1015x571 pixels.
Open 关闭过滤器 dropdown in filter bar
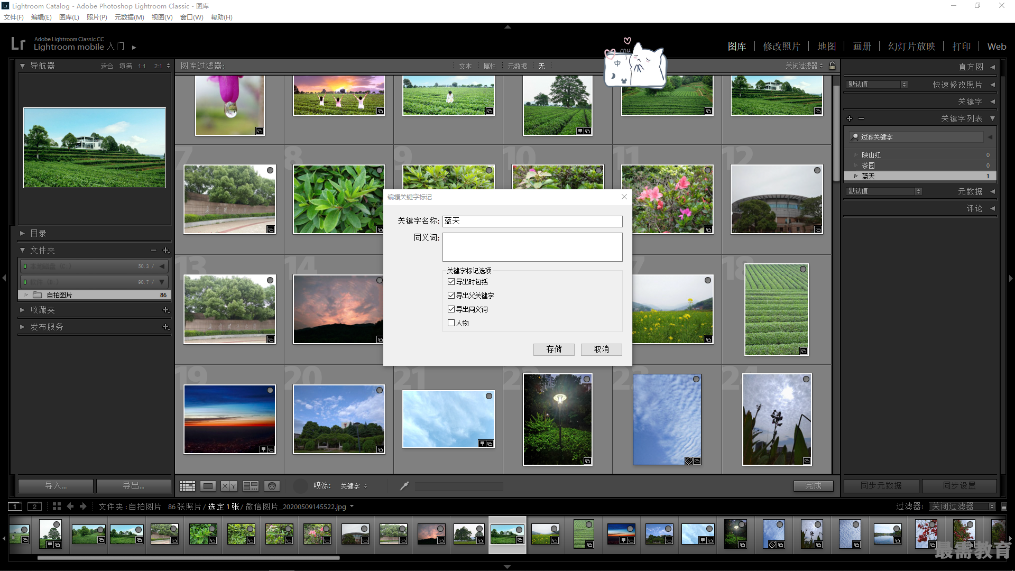[804, 66]
